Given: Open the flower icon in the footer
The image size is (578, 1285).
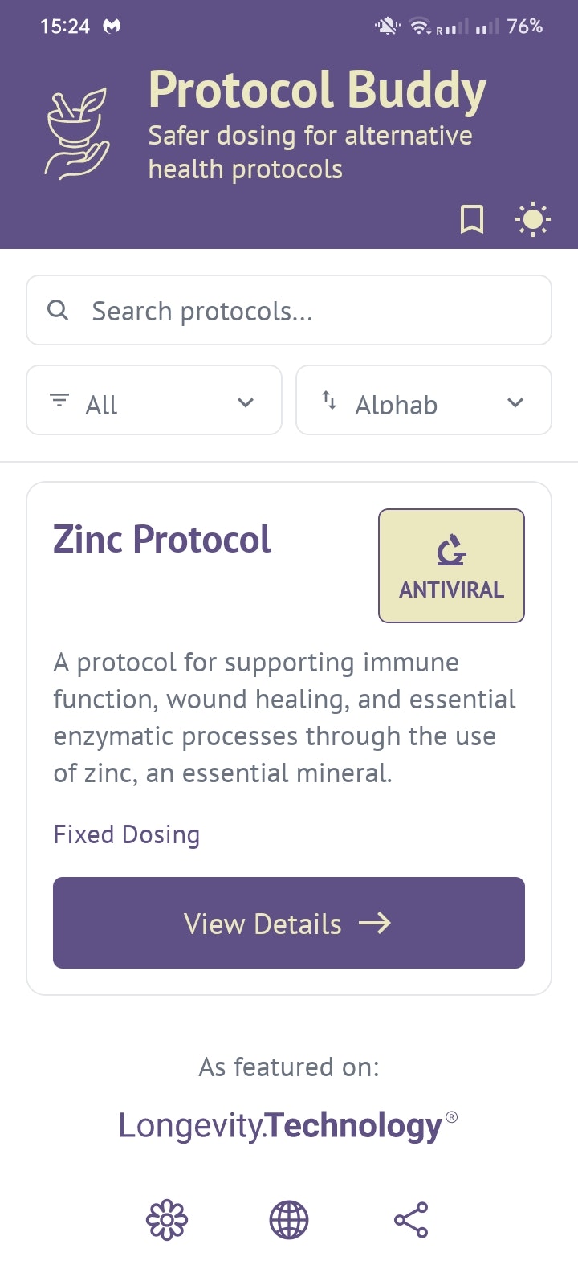Looking at the screenshot, I should (166, 1219).
